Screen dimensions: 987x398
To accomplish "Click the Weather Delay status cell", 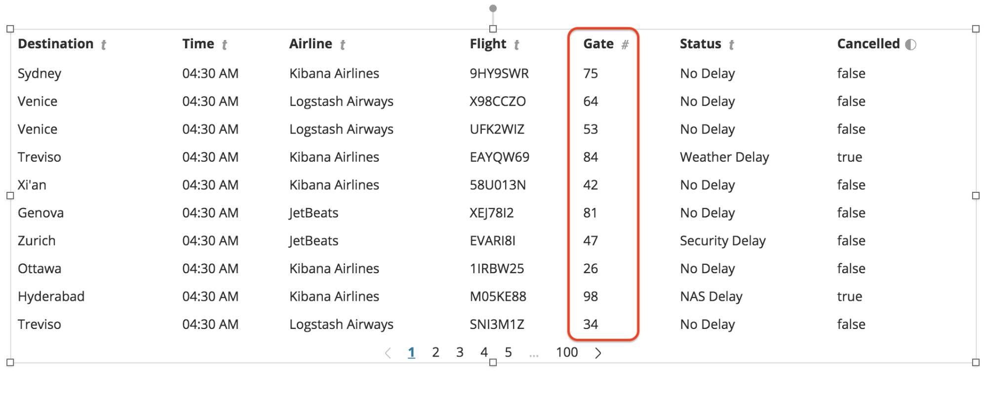I will click(x=724, y=157).
